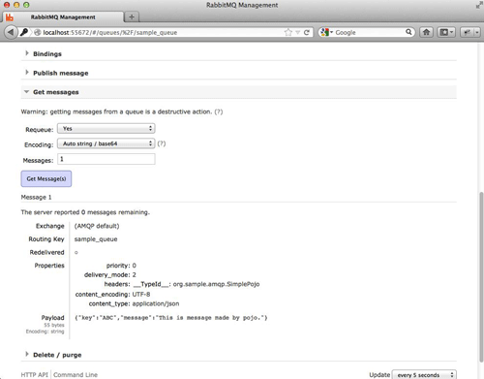
Task: Click the RabbitMQ favicon in the tab
Action: (10, 17)
